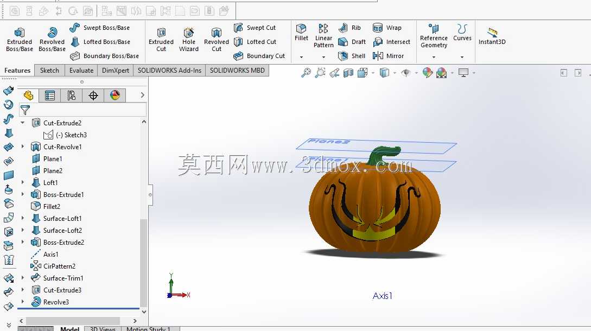Click the Section View icon
This screenshot has width=591, height=331.
pos(348,72)
